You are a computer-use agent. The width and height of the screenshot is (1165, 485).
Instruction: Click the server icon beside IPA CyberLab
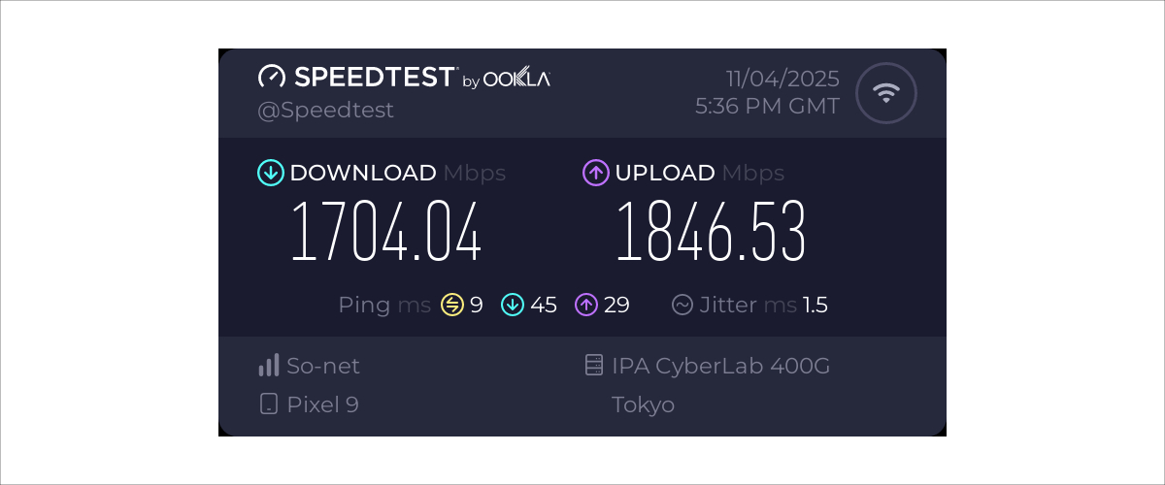[x=594, y=366]
